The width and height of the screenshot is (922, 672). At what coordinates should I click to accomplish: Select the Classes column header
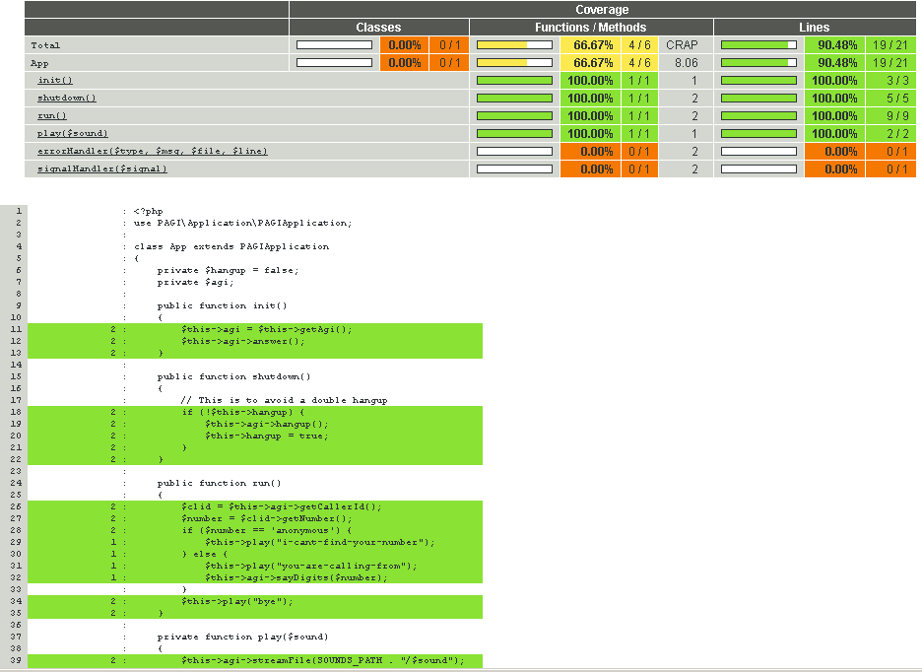coord(378,28)
